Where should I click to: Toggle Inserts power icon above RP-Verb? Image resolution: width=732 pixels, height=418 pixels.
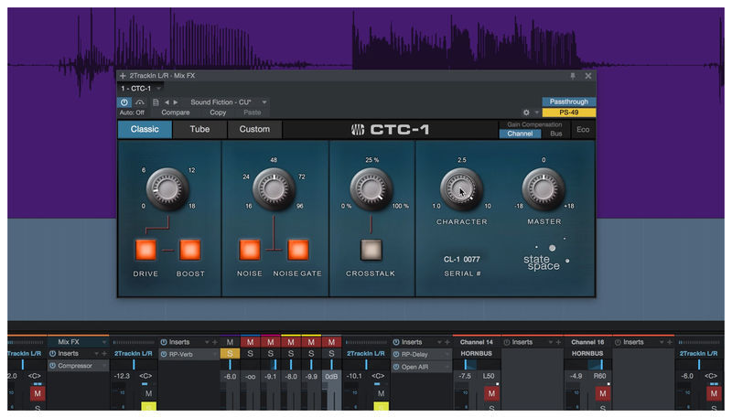(164, 342)
